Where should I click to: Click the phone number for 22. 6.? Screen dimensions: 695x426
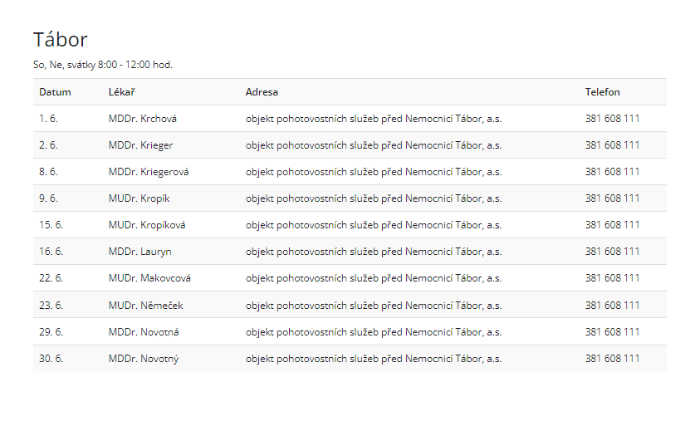[612, 278]
